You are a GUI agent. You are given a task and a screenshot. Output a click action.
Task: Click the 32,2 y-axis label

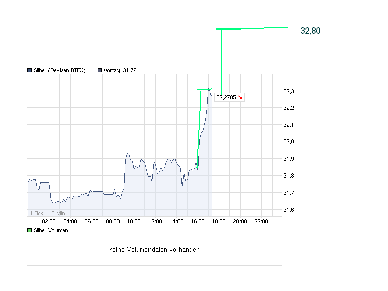[289, 108]
